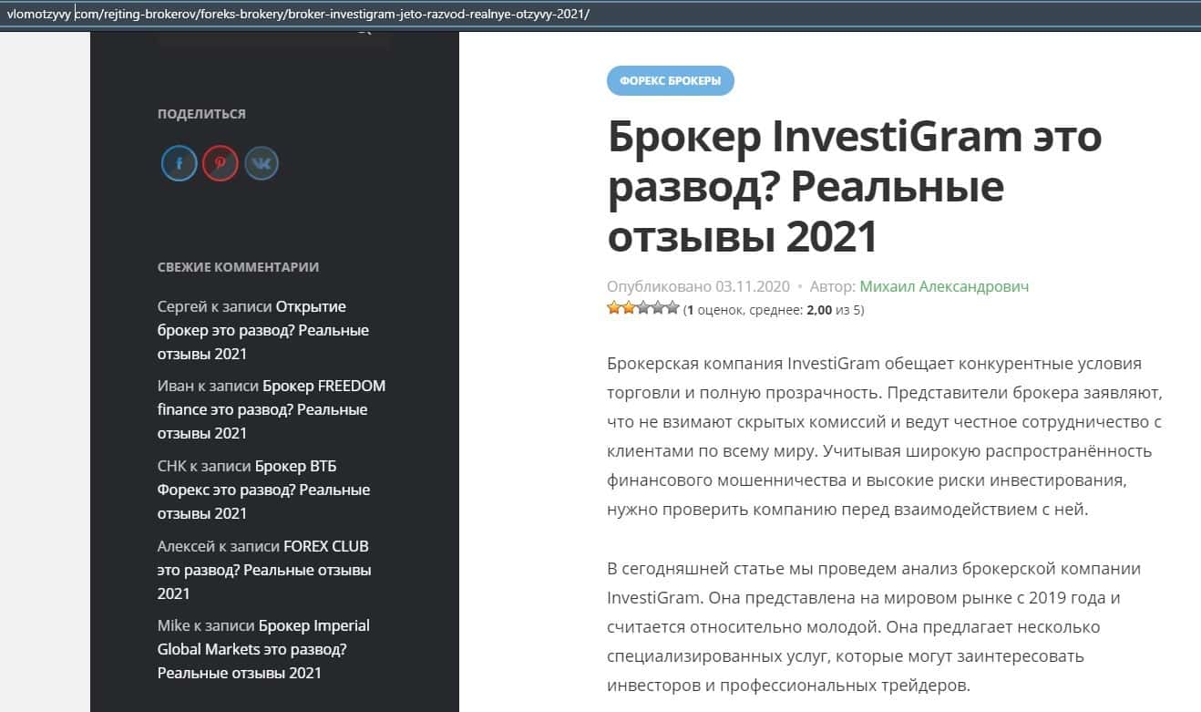The image size is (1201, 712).
Task: Click the ПОДЕЛИТЬСЯ sidebar heading
Action: click(x=201, y=114)
